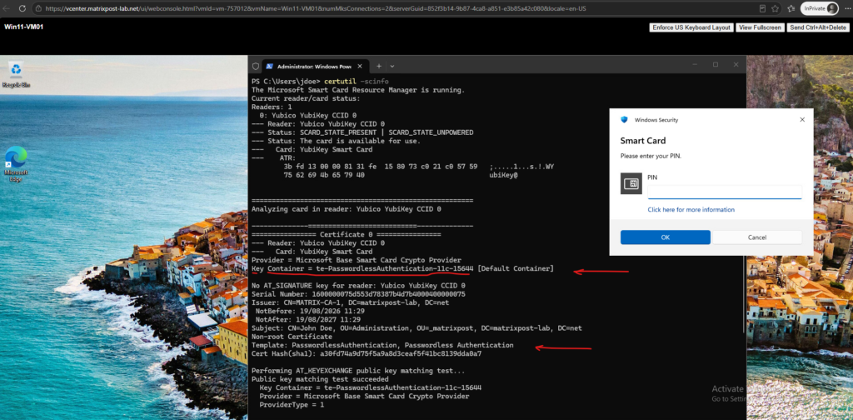Cancel the Smart Card PIN dialog
The width and height of the screenshot is (853, 420).
point(757,237)
